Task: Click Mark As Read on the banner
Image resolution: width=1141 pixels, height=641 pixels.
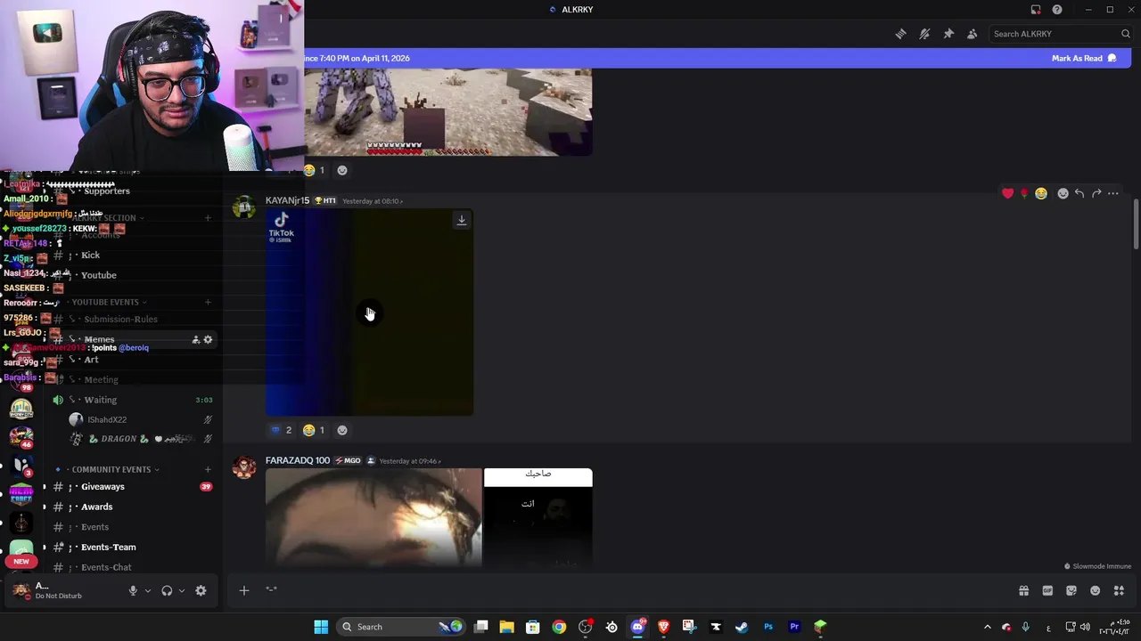Action: pos(1084,58)
